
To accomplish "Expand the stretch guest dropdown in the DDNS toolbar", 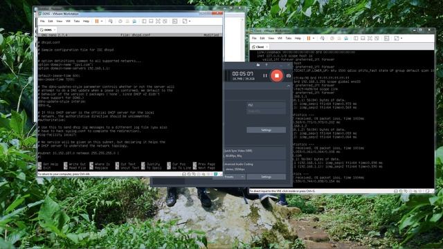I will (190, 21).
